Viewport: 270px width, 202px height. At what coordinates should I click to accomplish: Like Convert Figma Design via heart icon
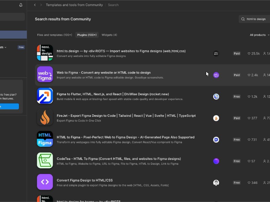(249, 183)
